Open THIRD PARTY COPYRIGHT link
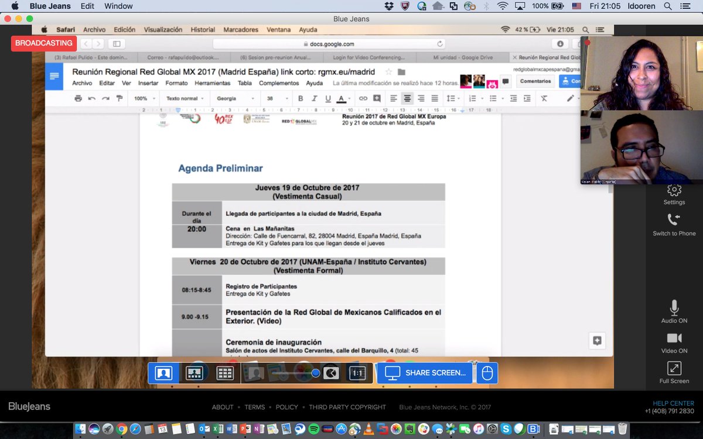 coord(347,407)
